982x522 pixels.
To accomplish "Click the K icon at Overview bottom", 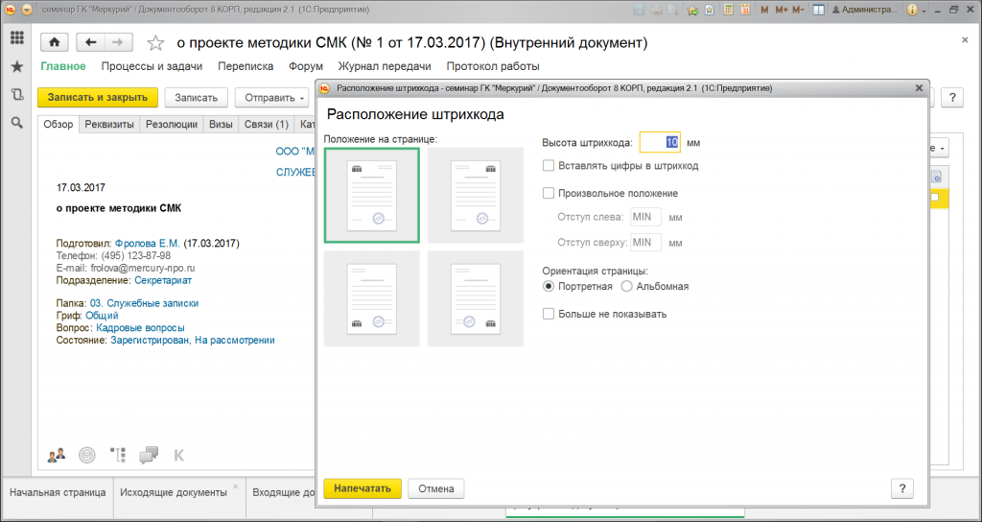I will point(178,455).
